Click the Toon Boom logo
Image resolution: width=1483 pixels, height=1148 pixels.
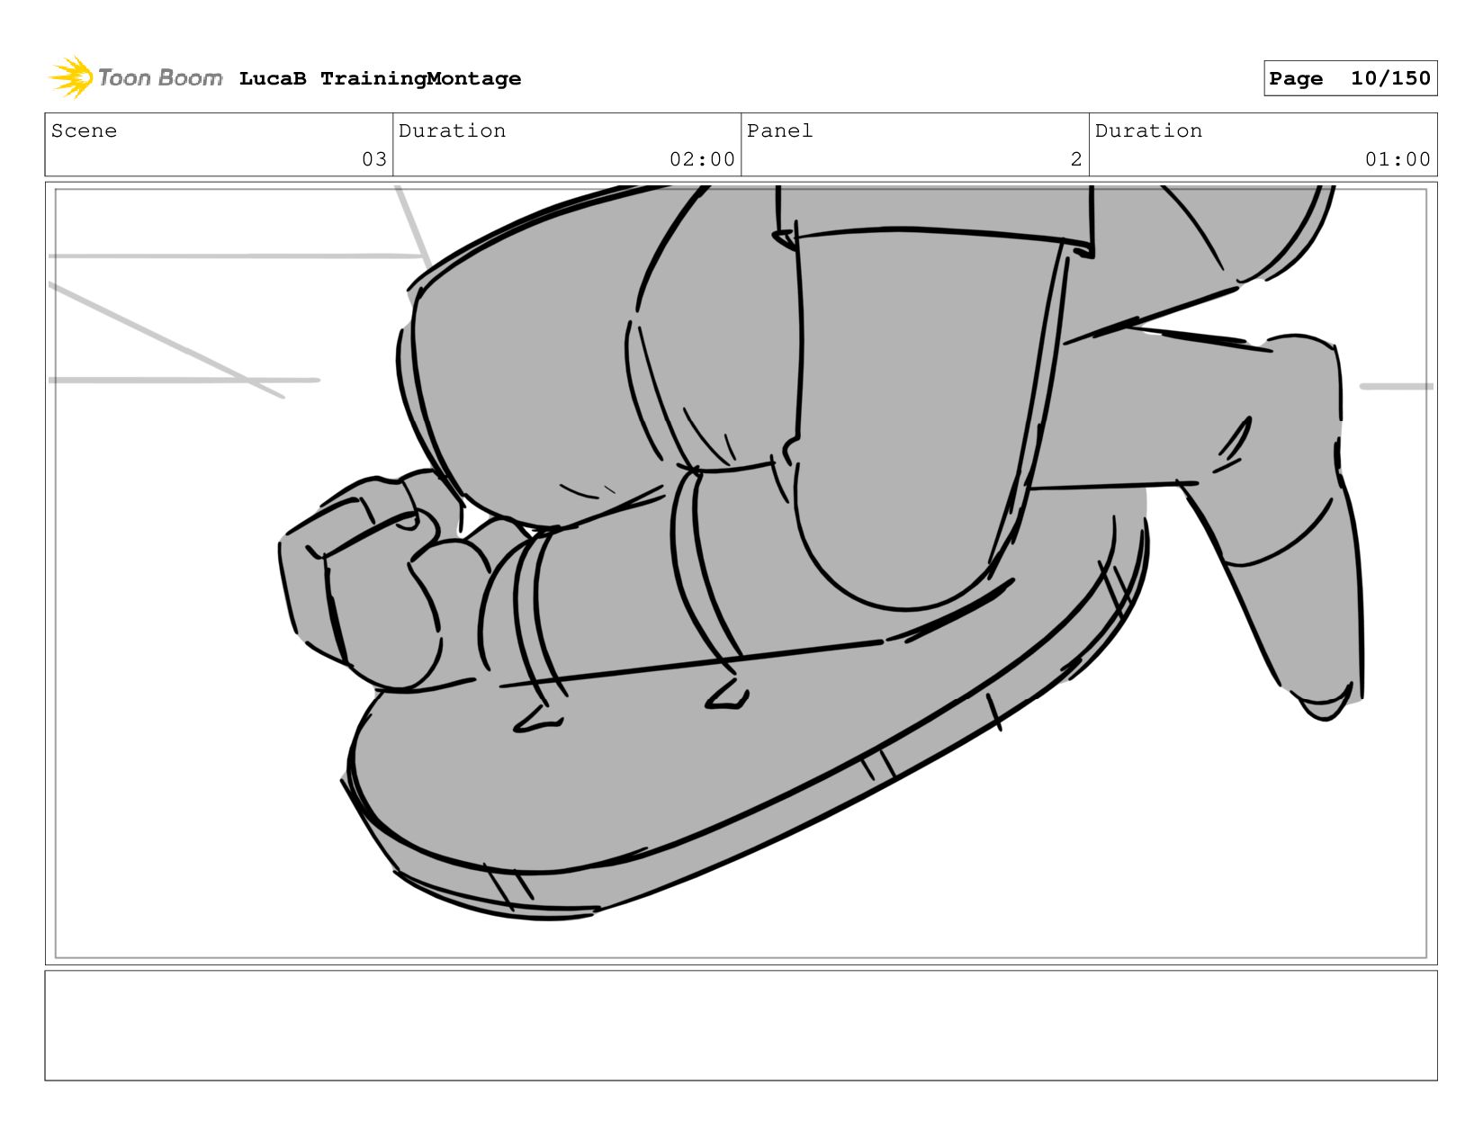pos(135,77)
